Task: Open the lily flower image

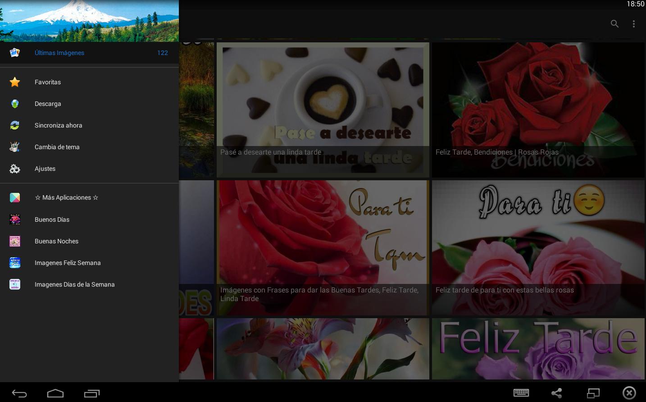Action: click(x=323, y=349)
